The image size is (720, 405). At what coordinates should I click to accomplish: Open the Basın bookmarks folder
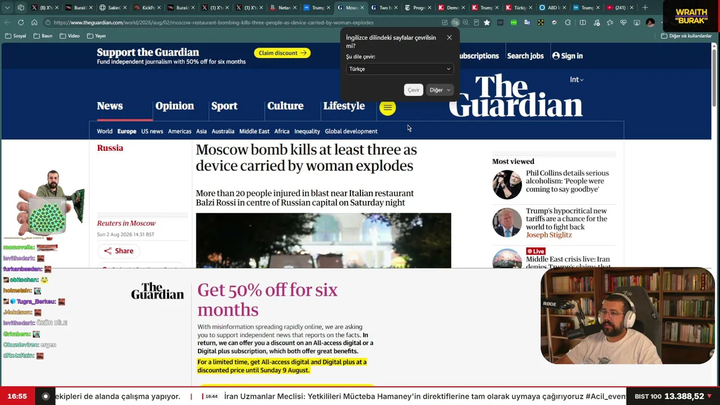click(x=43, y=36)
